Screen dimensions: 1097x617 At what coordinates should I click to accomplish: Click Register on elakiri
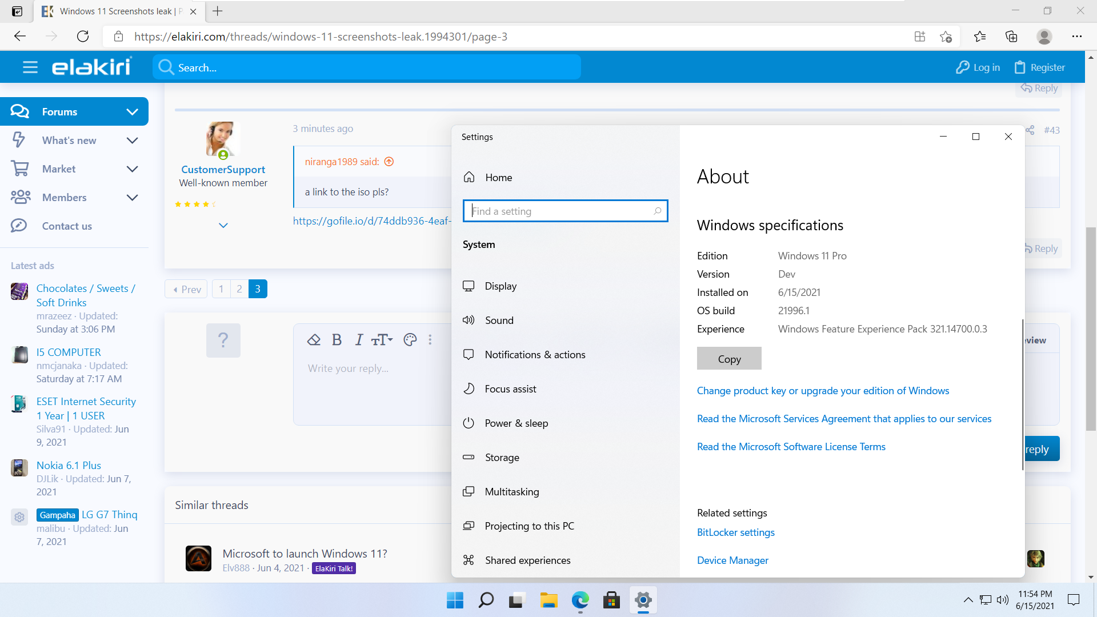click(x=1040, y=67)
